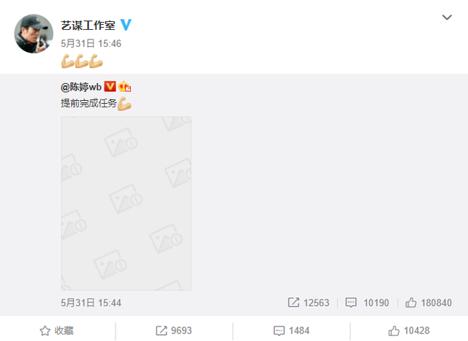This screenshot has width=468, height=341.
Task: Click the crown membership icon
Action: coord(124,86)
